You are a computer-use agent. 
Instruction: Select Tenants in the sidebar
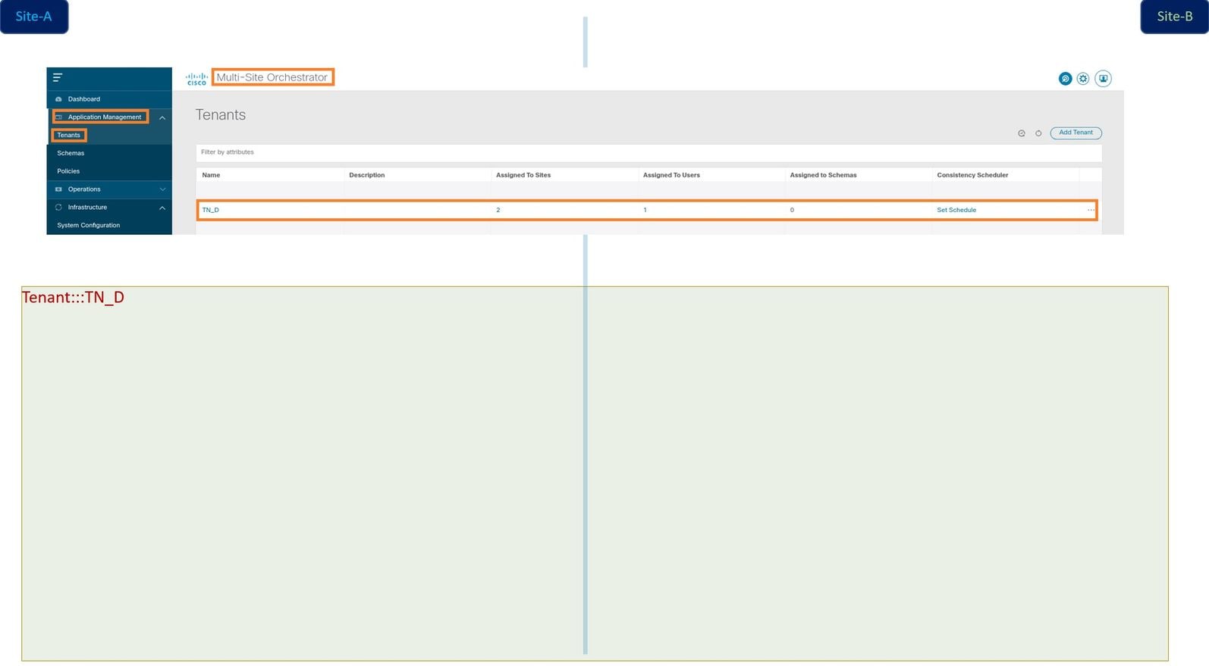click(x=68, y=136)
